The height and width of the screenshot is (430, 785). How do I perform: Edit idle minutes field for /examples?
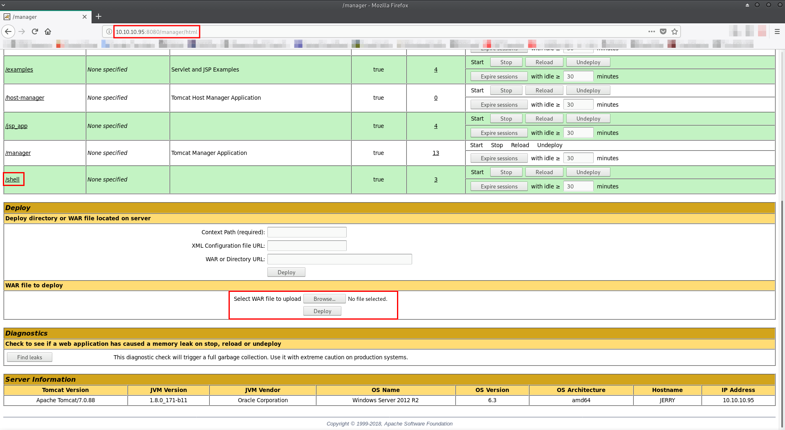pyautogui.click(x=578, y=76)
